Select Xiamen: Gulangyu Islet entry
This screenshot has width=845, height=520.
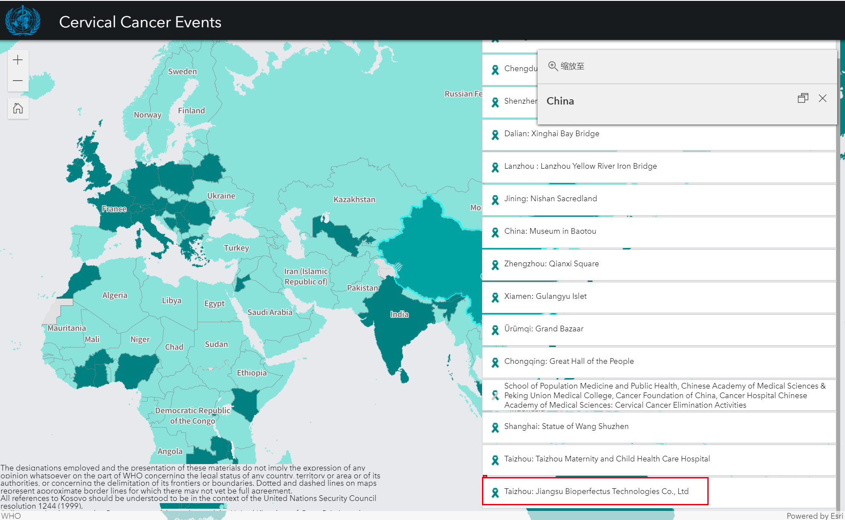point(545,296)
